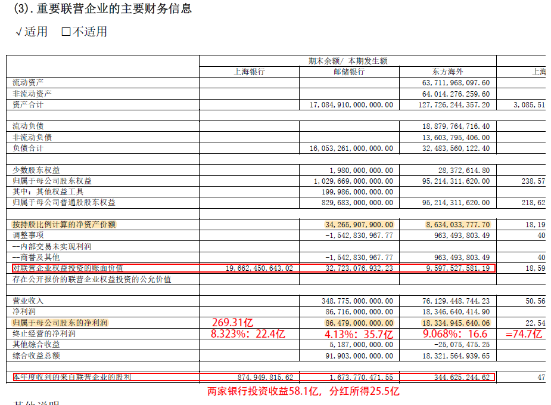This screenshot has width=551, height=405.
Task: Select the 非流动资产 row label
Action: [x=32, y=94]
